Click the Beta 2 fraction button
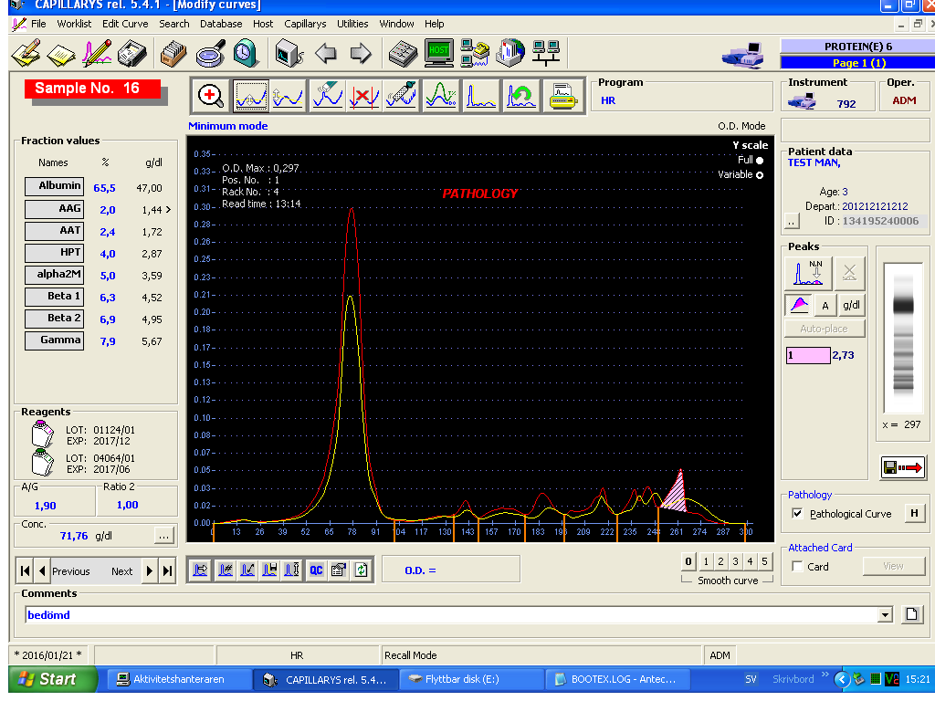935x701 pixels. click(x=54, y=319)
